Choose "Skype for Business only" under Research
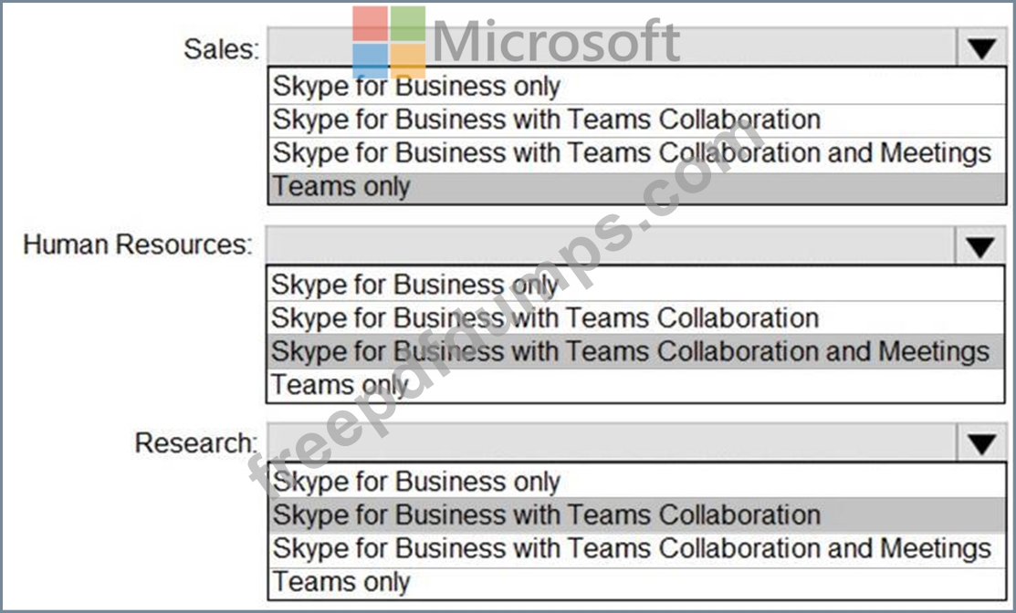 pos(416,482)
